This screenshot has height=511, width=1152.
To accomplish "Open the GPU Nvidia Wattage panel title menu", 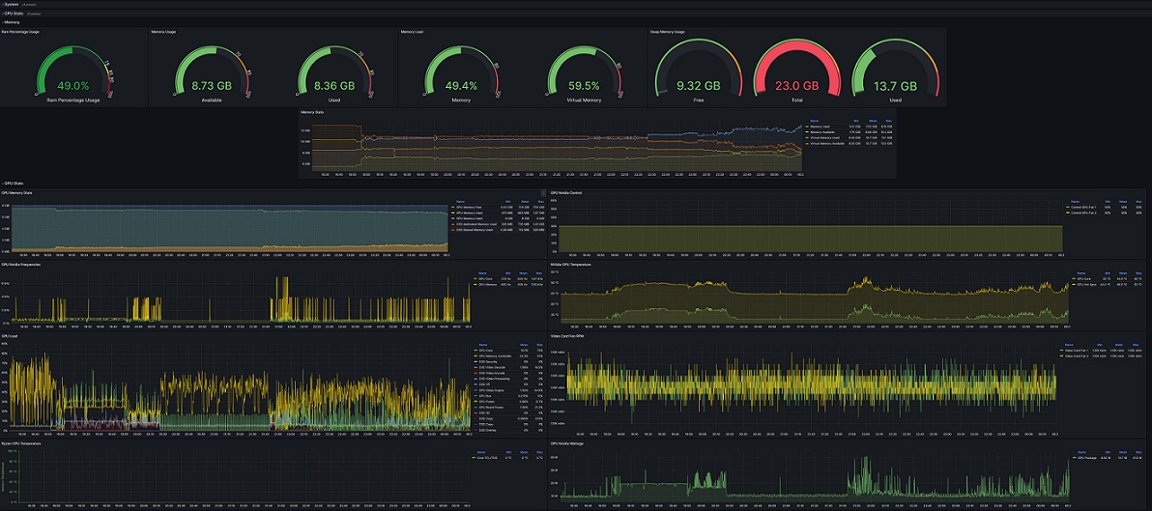I will 567,444.
